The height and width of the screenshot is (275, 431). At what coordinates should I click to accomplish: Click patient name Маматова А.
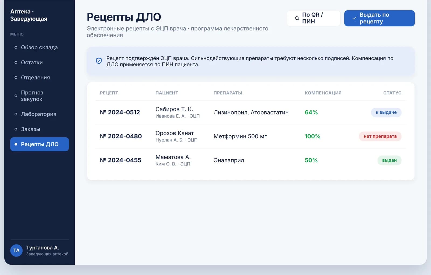(173, 157)
